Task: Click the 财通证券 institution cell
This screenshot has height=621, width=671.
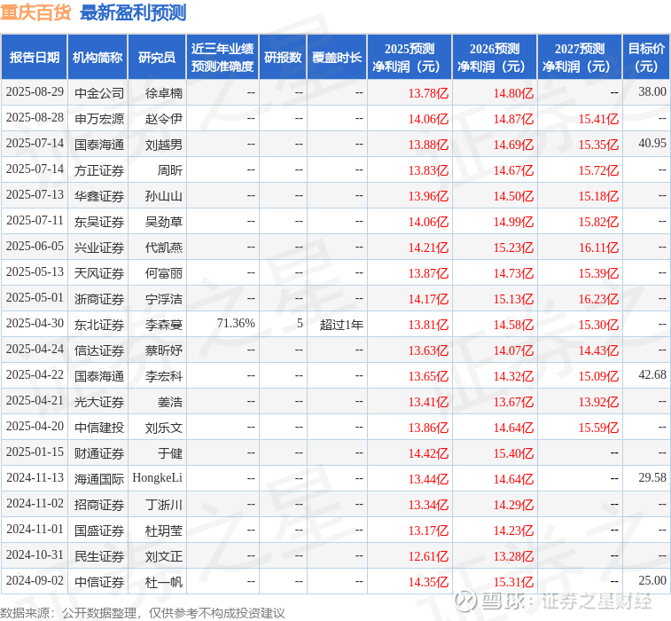Action: [x=99, y=453]
